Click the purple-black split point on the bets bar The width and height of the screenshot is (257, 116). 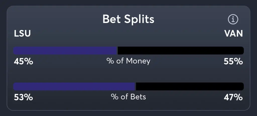click(x=136, y=86)
